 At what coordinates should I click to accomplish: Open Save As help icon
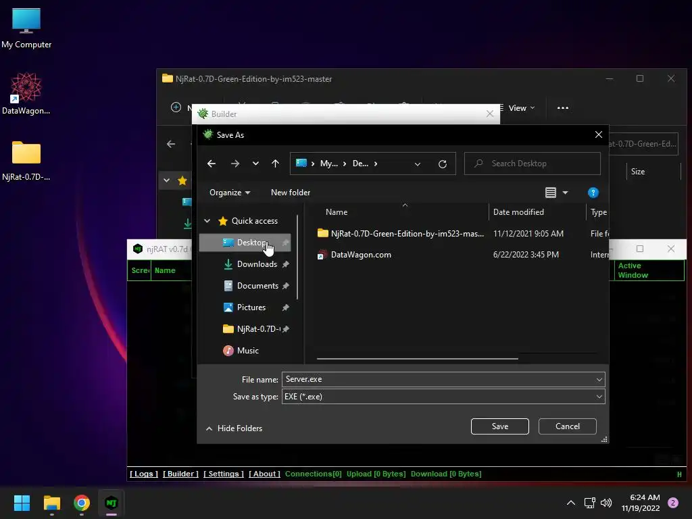pos(593,193)
